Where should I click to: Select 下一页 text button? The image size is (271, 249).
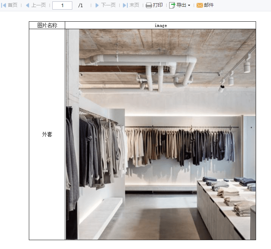108,5
